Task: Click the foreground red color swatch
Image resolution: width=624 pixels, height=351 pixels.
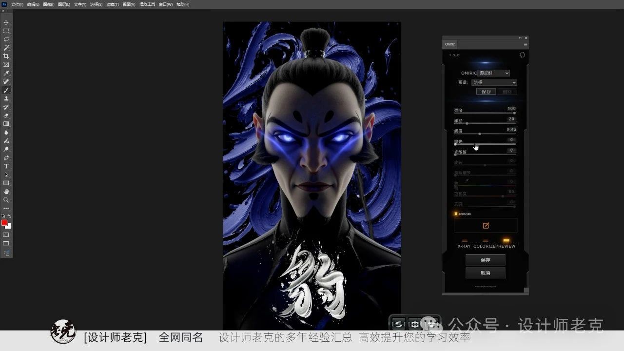Action: point(4,223)
